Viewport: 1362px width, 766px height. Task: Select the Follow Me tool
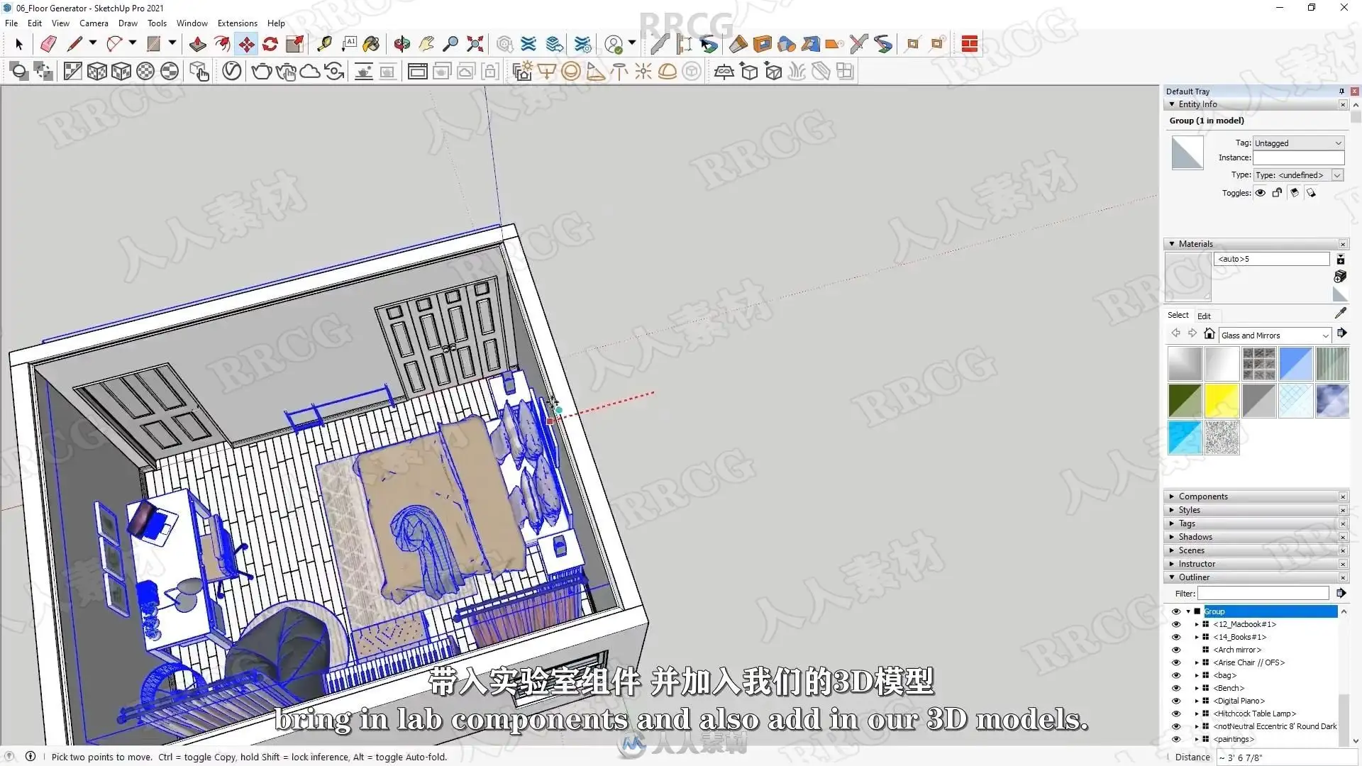[222, 44]
